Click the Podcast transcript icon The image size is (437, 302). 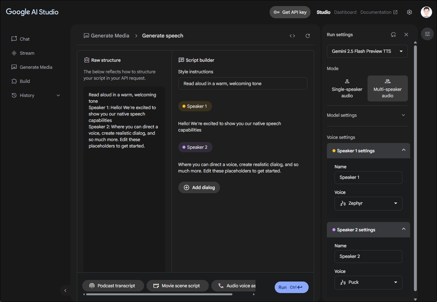tap(92, 286)
